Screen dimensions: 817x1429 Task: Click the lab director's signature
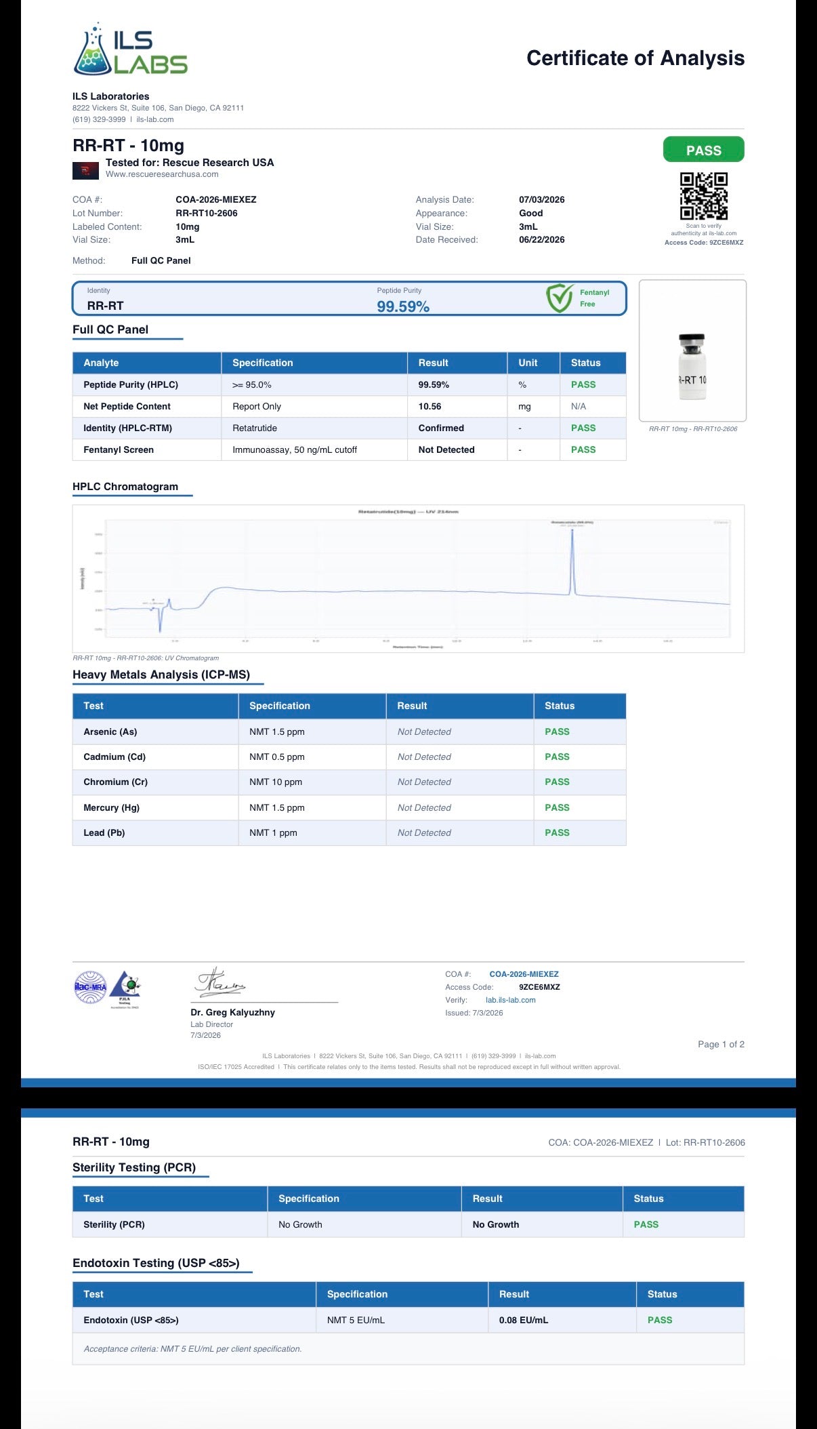(x=220, y=983)
